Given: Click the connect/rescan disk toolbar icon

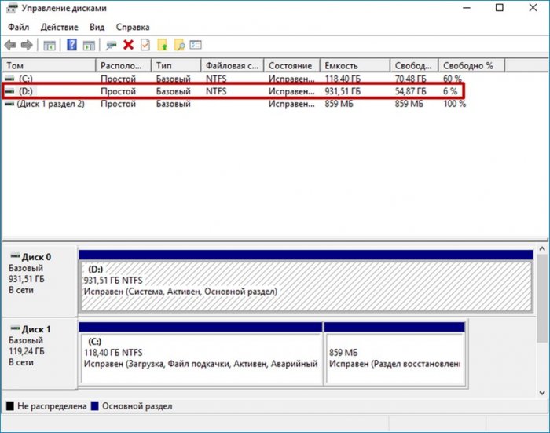Looking at the screenshot, I should pos(112,46).
